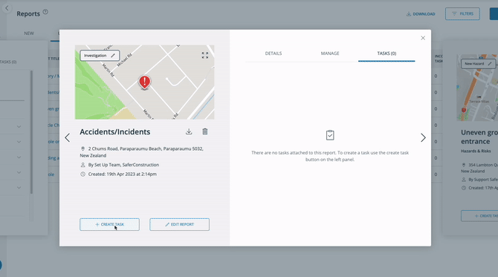The height and width of the screenshot is (277, 498).
Task: Expand the map to fullscreen
Action: click(205, 55)
